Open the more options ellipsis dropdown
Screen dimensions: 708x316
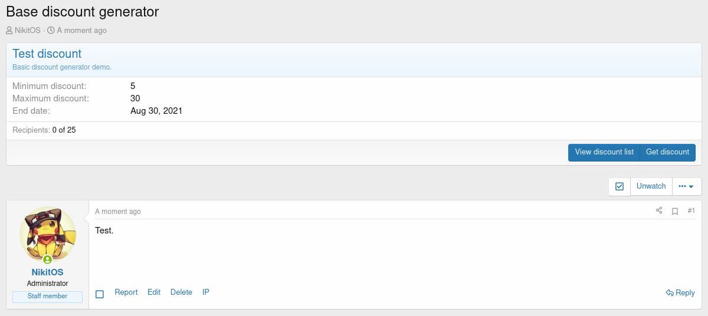coord(686,186)
